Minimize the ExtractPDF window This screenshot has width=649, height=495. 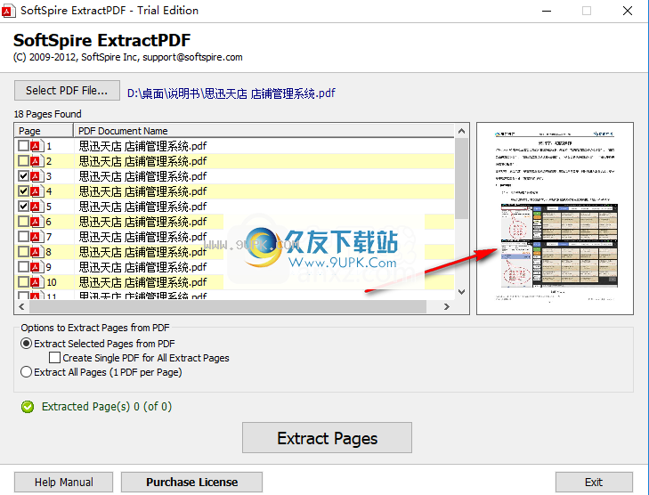pos(547,11)
